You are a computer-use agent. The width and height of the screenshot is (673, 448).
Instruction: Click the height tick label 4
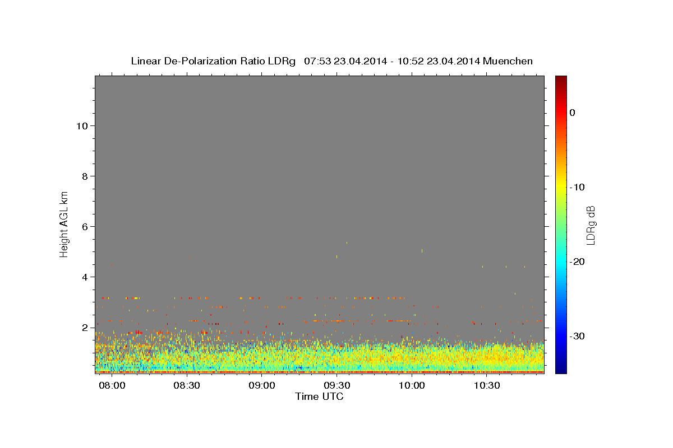85,277
